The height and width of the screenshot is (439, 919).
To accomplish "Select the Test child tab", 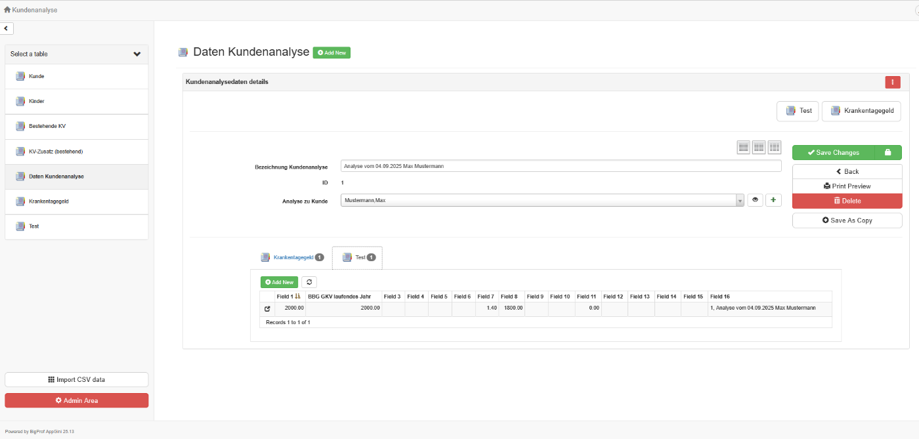I will 358,257.
